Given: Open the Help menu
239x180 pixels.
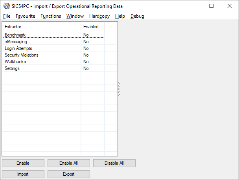Looking at the screenshot, I should [x=120, y=16].
